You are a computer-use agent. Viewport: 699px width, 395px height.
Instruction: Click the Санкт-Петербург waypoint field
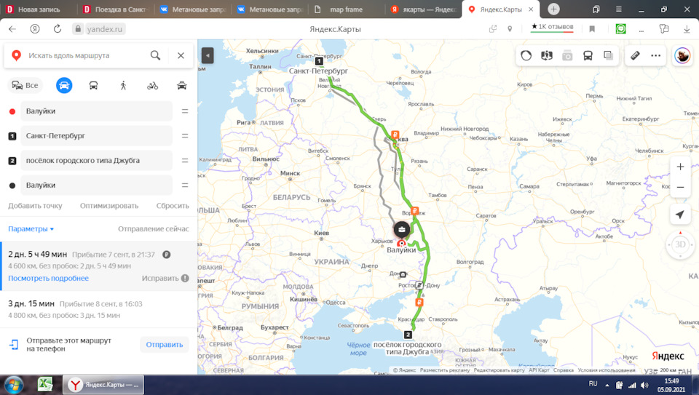coord(96,136)
